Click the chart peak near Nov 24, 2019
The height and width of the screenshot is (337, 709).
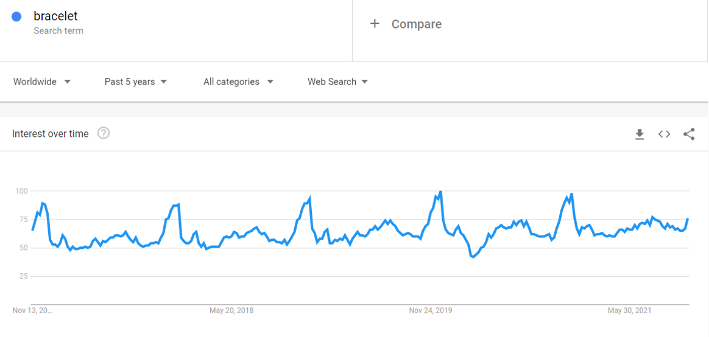coord(440,192)
